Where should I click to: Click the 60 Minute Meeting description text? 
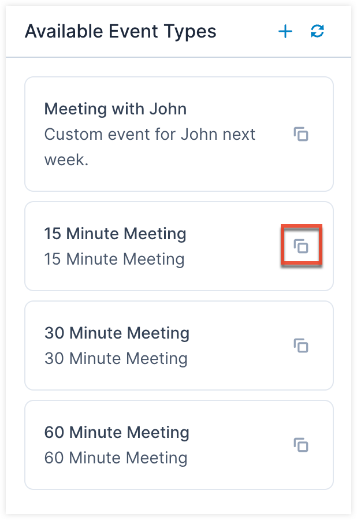click(116, 458)
